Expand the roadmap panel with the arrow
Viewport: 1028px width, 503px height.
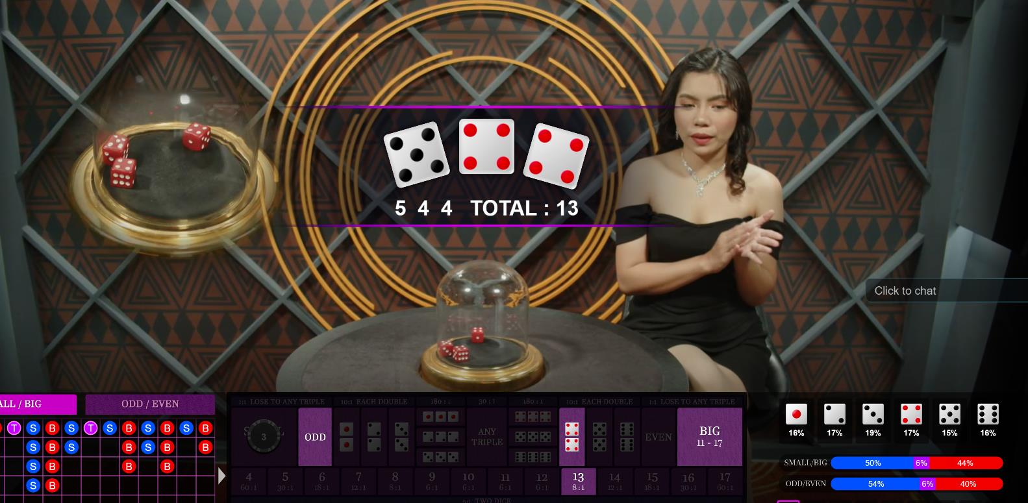click(x=222, y=476)
